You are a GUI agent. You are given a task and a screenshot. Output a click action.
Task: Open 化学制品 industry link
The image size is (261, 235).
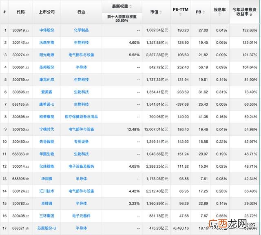(x=81, y=30)
